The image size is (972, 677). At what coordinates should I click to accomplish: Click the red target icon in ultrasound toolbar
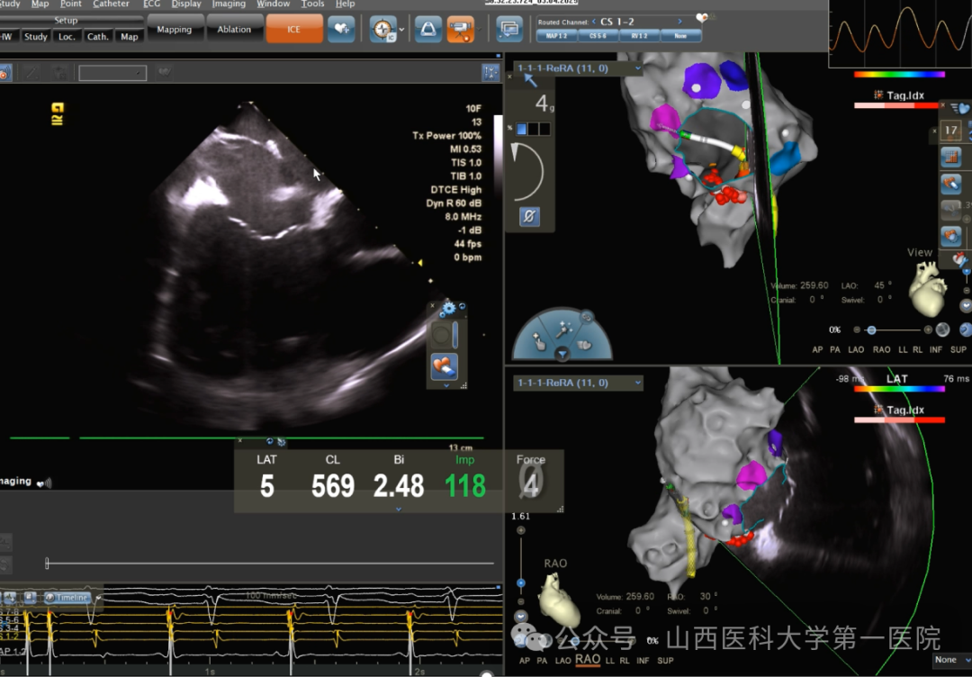pos(4,74)
